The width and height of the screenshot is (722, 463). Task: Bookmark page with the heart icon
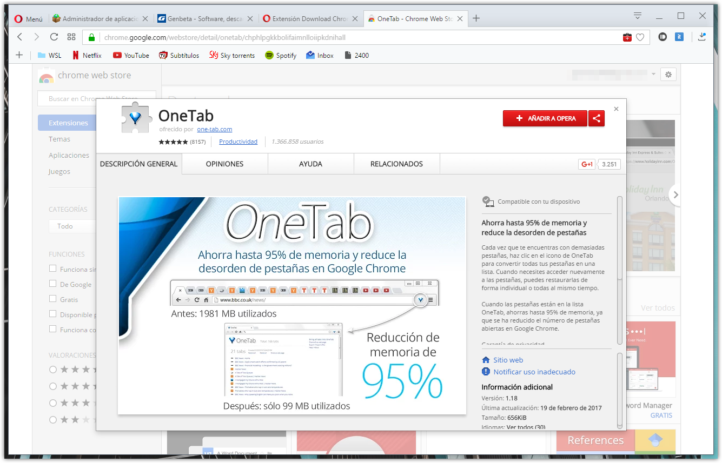(640, 37)
